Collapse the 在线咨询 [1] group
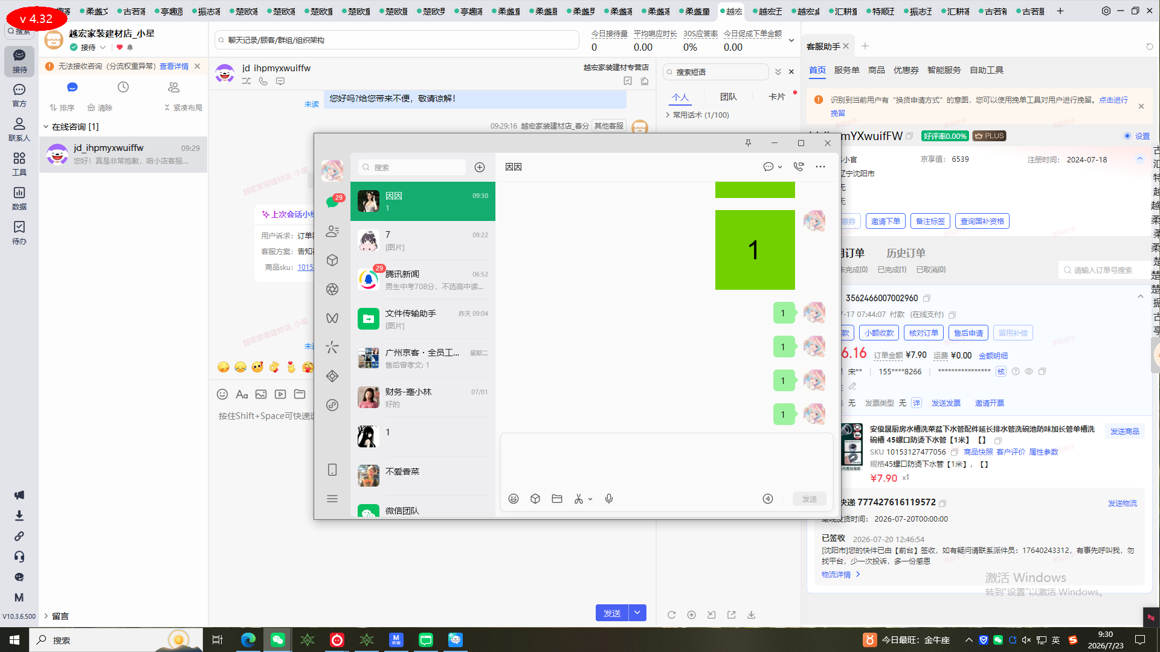The height and width of the screenshot is (652, 1160). click(x=46, y=127)
